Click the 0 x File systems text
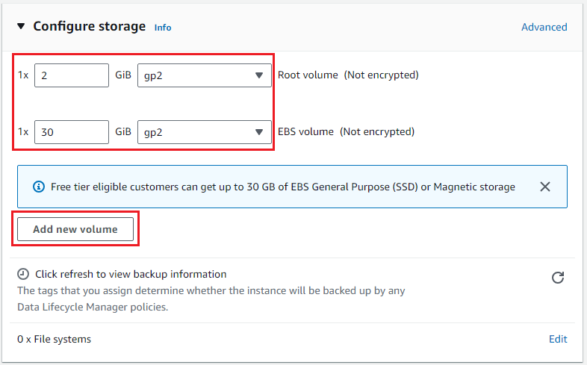587x365 pixels. coord(55,339)
